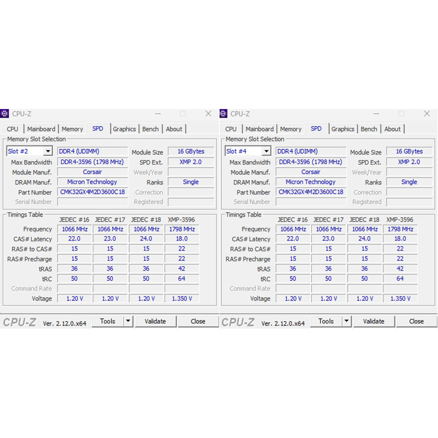Click JEDEC #16 voltage 1.20 V, left window
438x438 pixels.
pos(74,299)
